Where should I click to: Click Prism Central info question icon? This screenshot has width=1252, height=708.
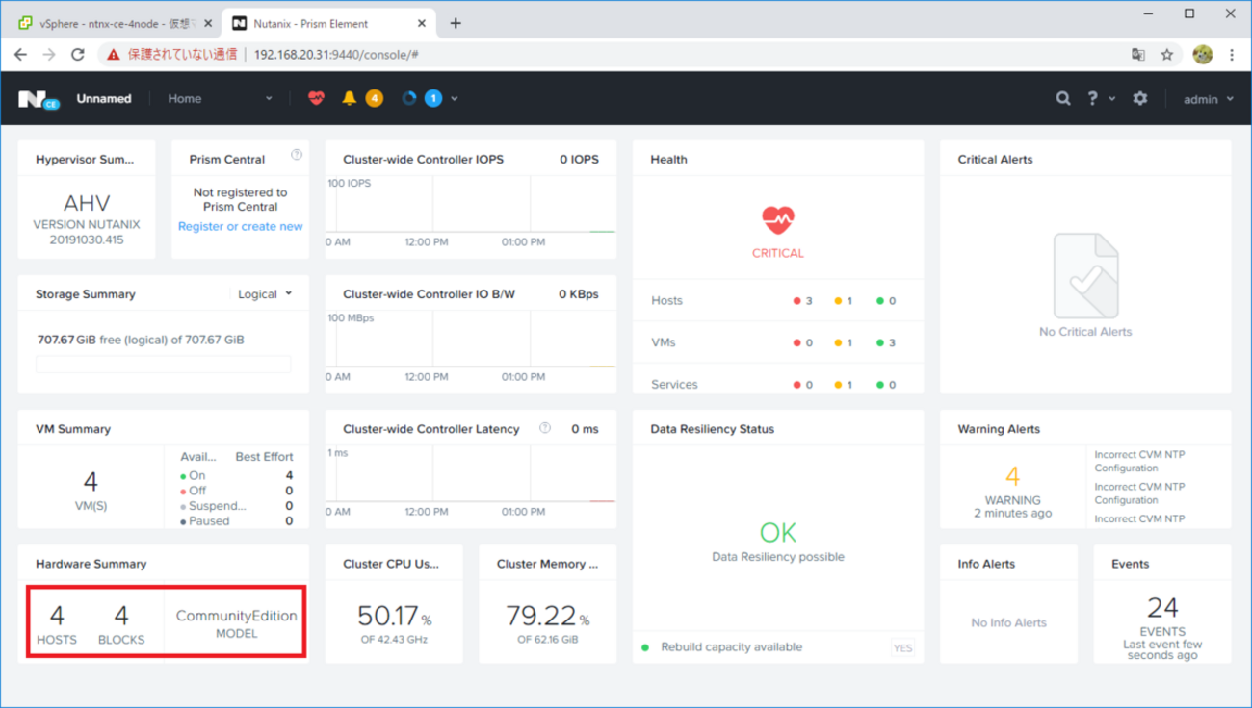(x=297, y=155)
